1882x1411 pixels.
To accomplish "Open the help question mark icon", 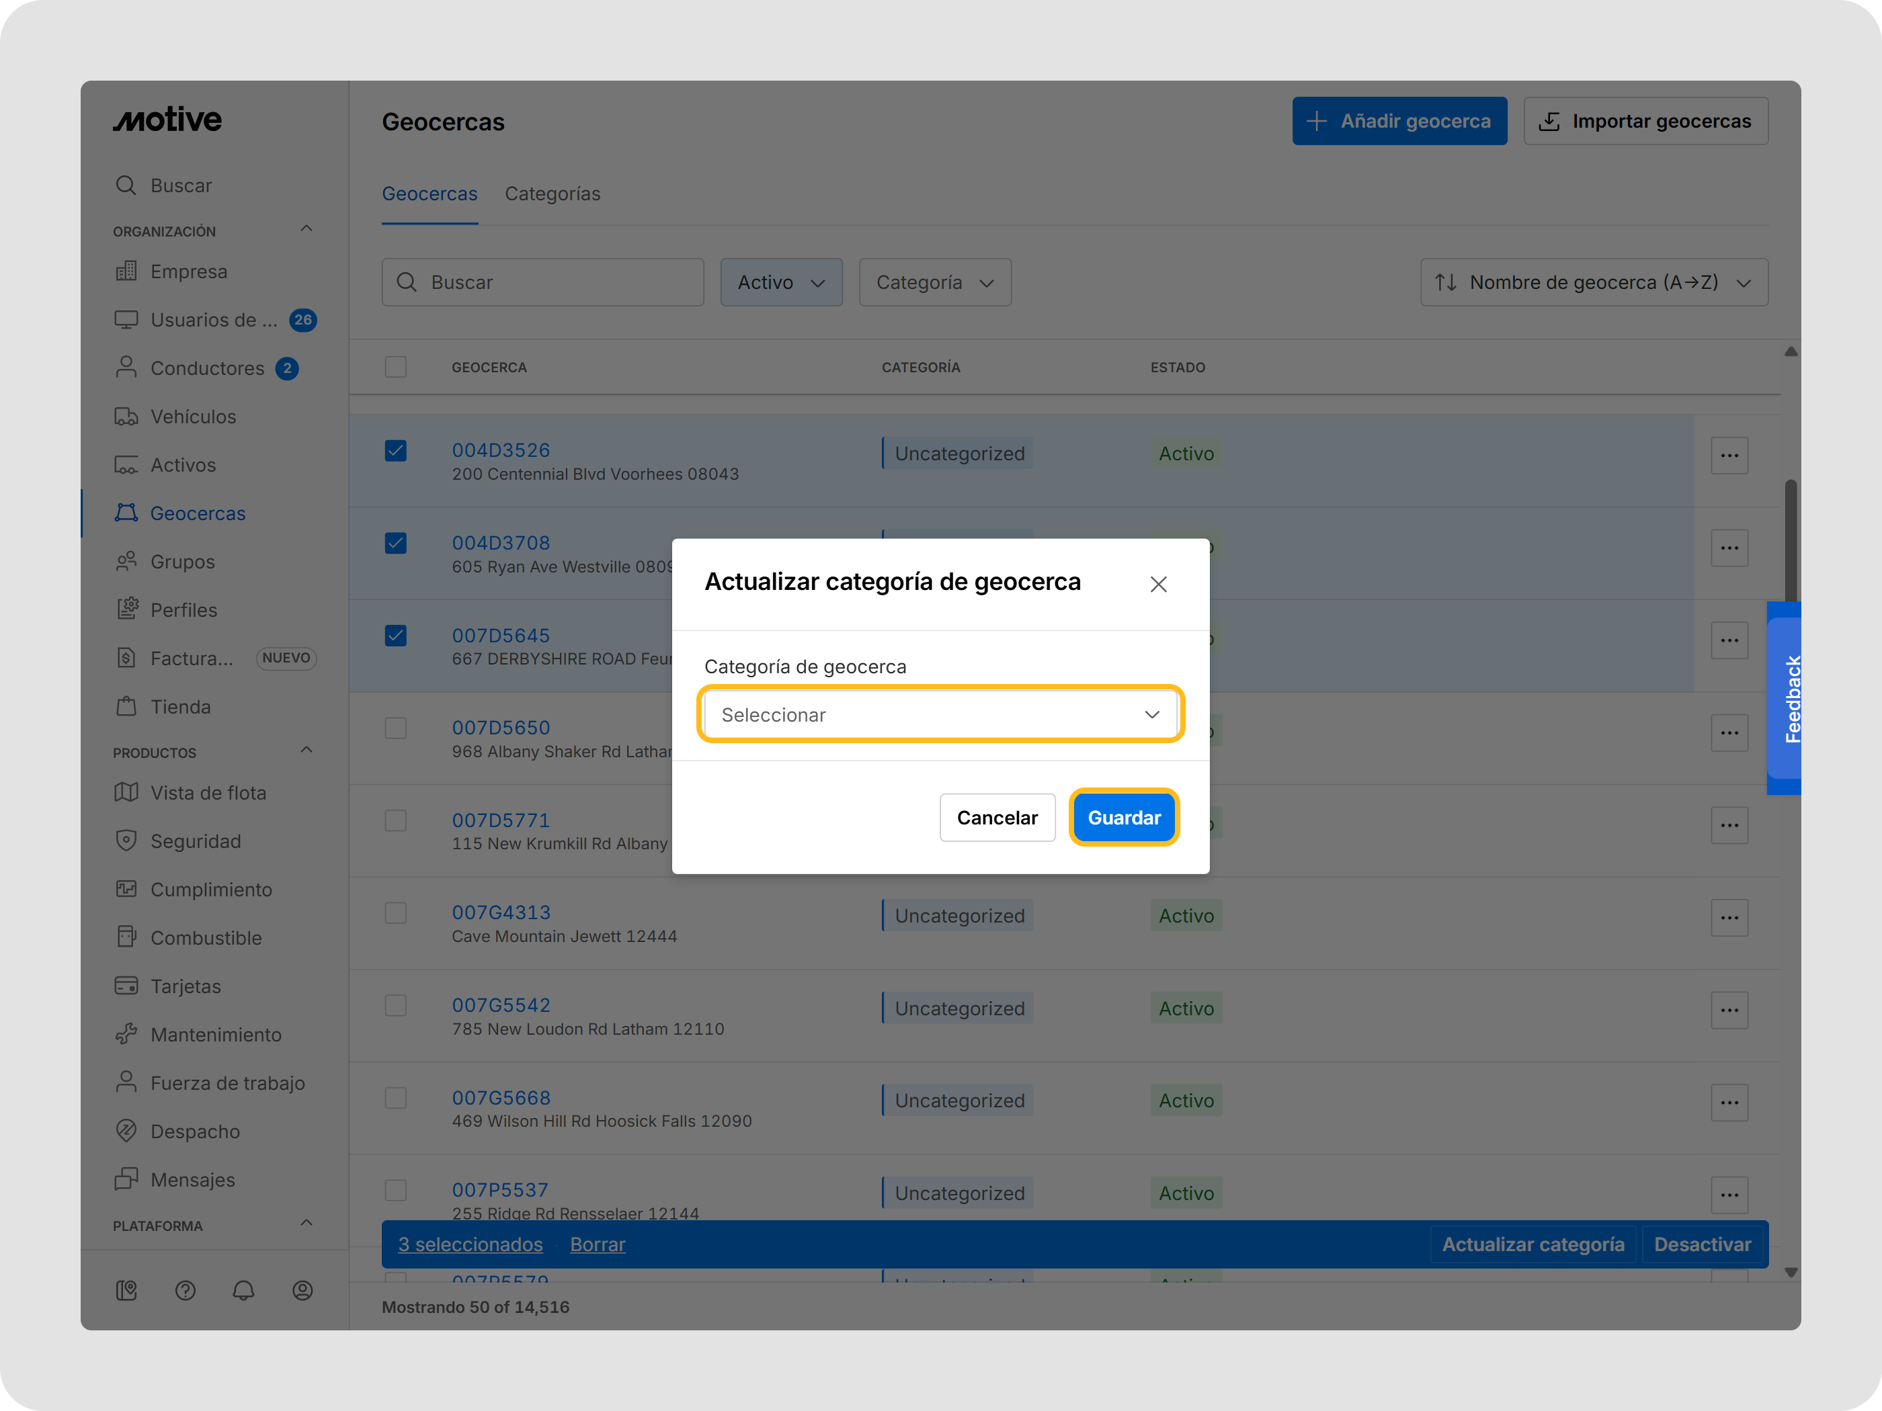I will (186, 1290).
